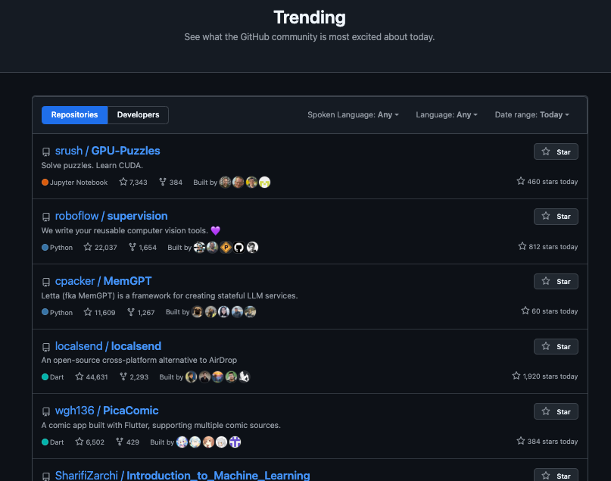Screen dimensions: 611x481
Task: Click the repo icon beside localsend
Action: pyautogui.click(x=46, y=347)
